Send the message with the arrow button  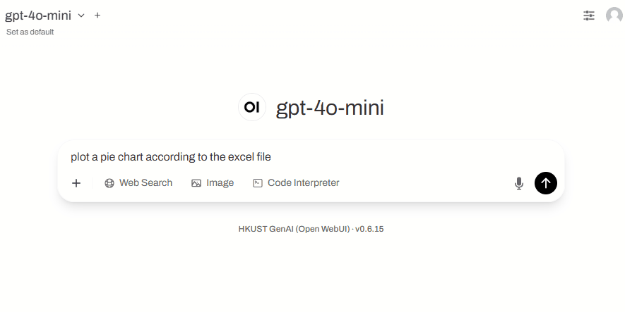[x=545, y=183]
